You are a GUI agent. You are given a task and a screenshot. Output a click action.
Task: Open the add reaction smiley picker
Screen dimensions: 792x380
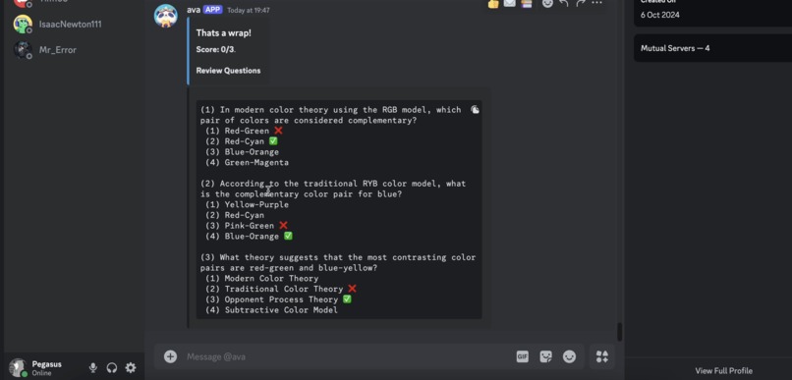click(547, 3)
